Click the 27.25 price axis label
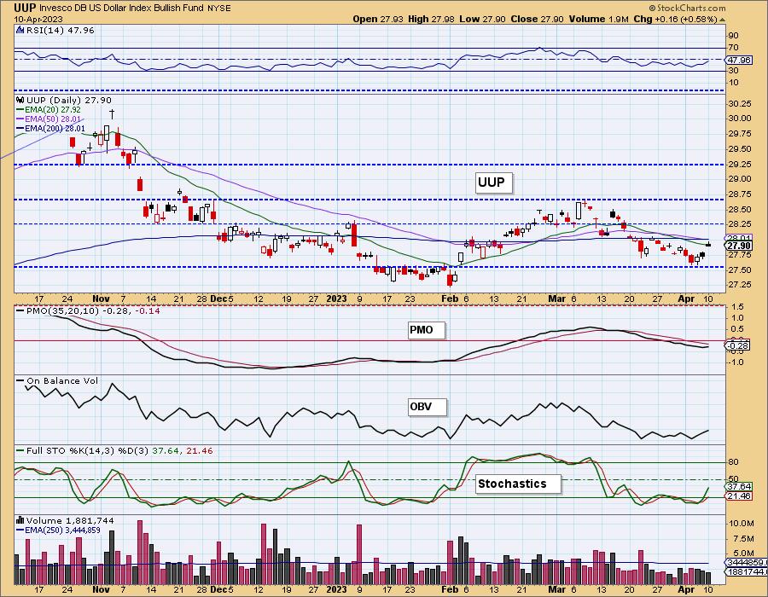768x597 pixels. [740, 285]
